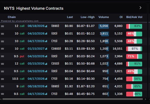The width and height of the screenshot is (150, 104).
Task: Click the (280D) days-to-expiry text
Action: tap(56, 49)
